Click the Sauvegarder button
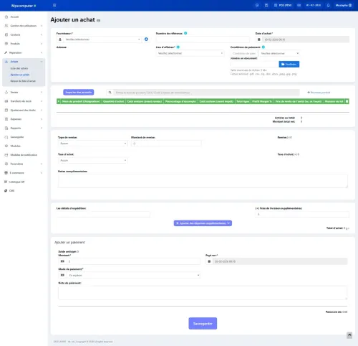Viewport: 358px width, 346px height. click(203, 324)
